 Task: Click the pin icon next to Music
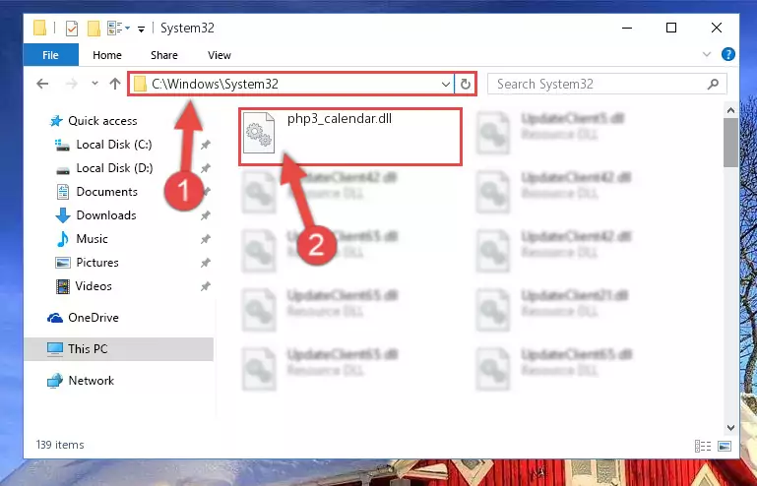[x=205, y=239]
